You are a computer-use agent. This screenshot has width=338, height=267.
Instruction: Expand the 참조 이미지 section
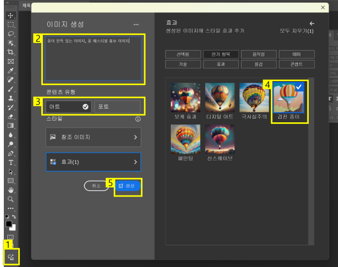(x=94, y=137)
